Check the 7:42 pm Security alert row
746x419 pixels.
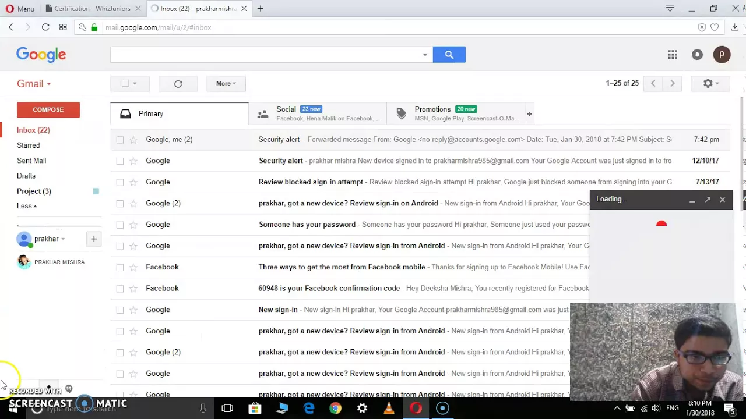(x=120, y=140)
